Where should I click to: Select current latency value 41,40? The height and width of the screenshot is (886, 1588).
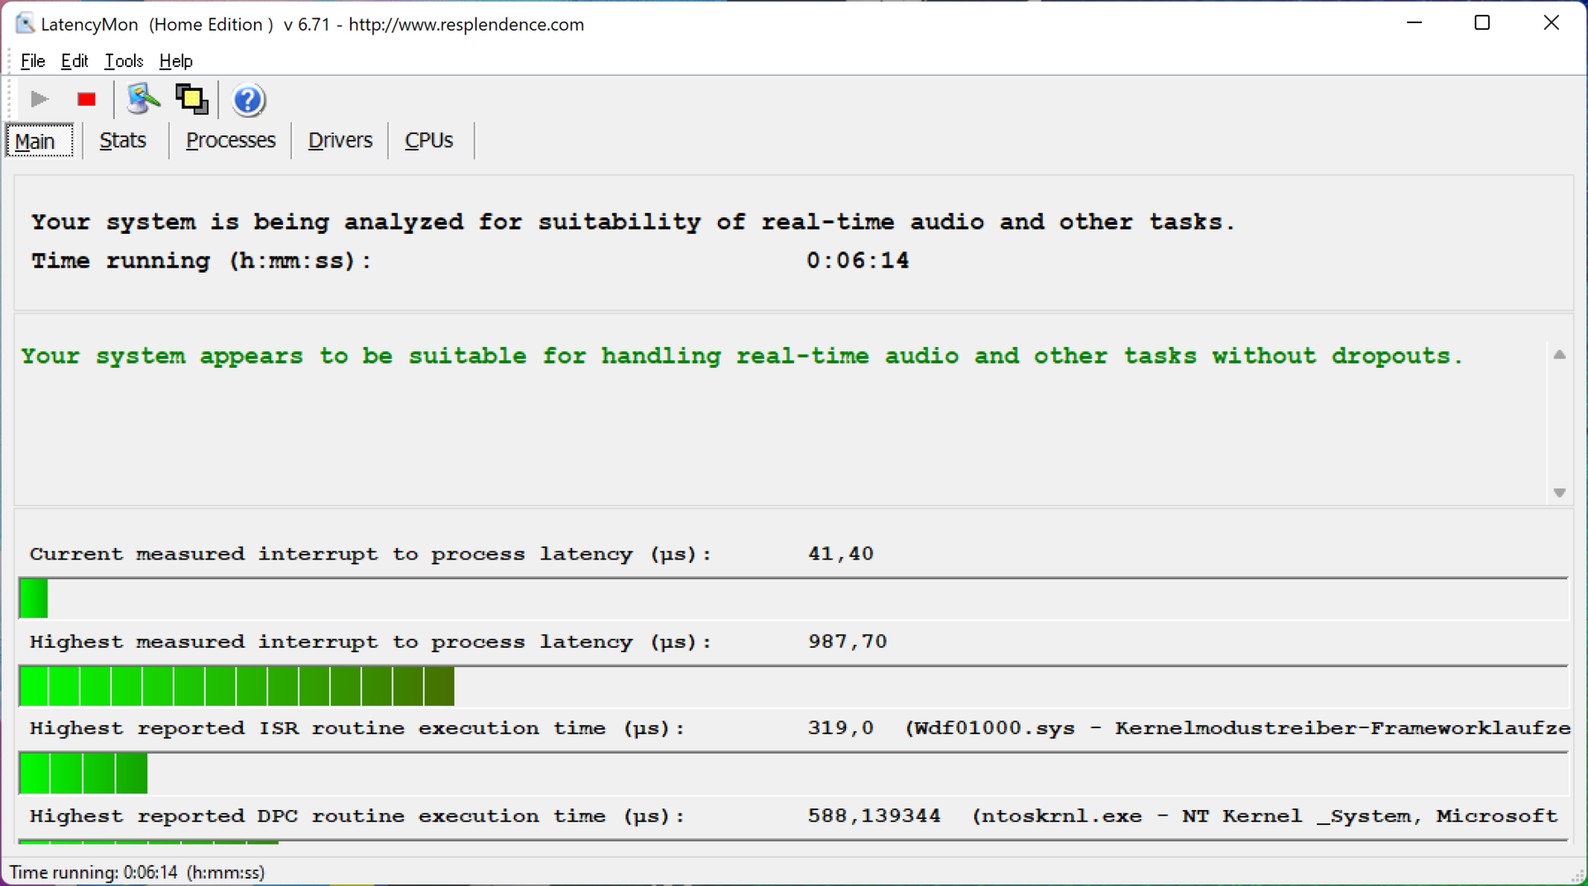pos(840,554)
